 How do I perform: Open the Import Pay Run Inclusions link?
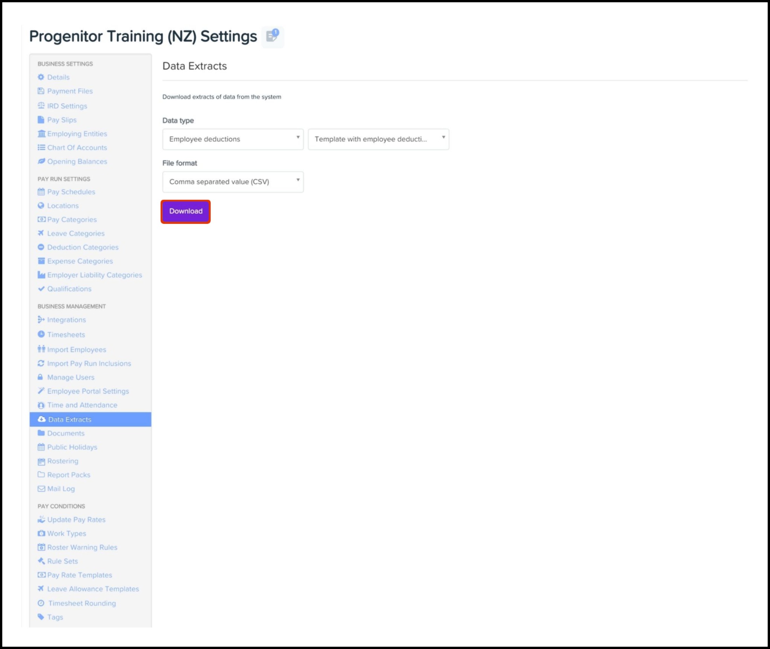(89, 363)
